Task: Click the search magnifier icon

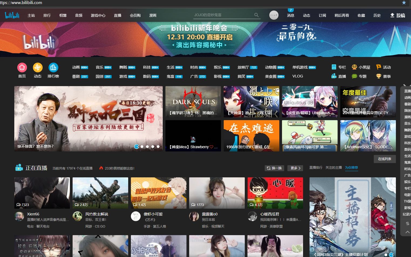Action: (256, 15)
